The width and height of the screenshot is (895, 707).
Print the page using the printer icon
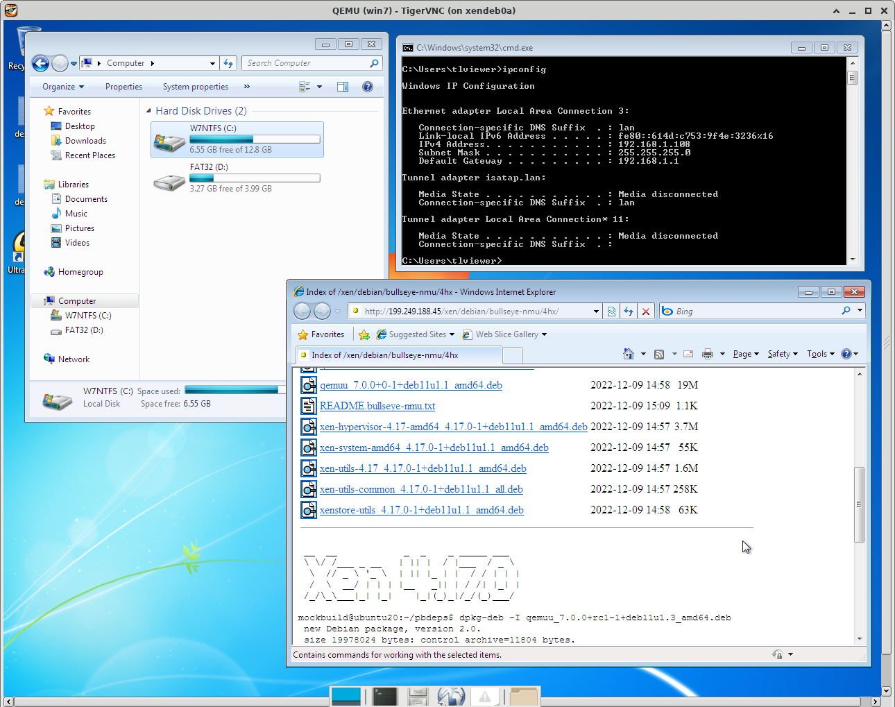708,354
